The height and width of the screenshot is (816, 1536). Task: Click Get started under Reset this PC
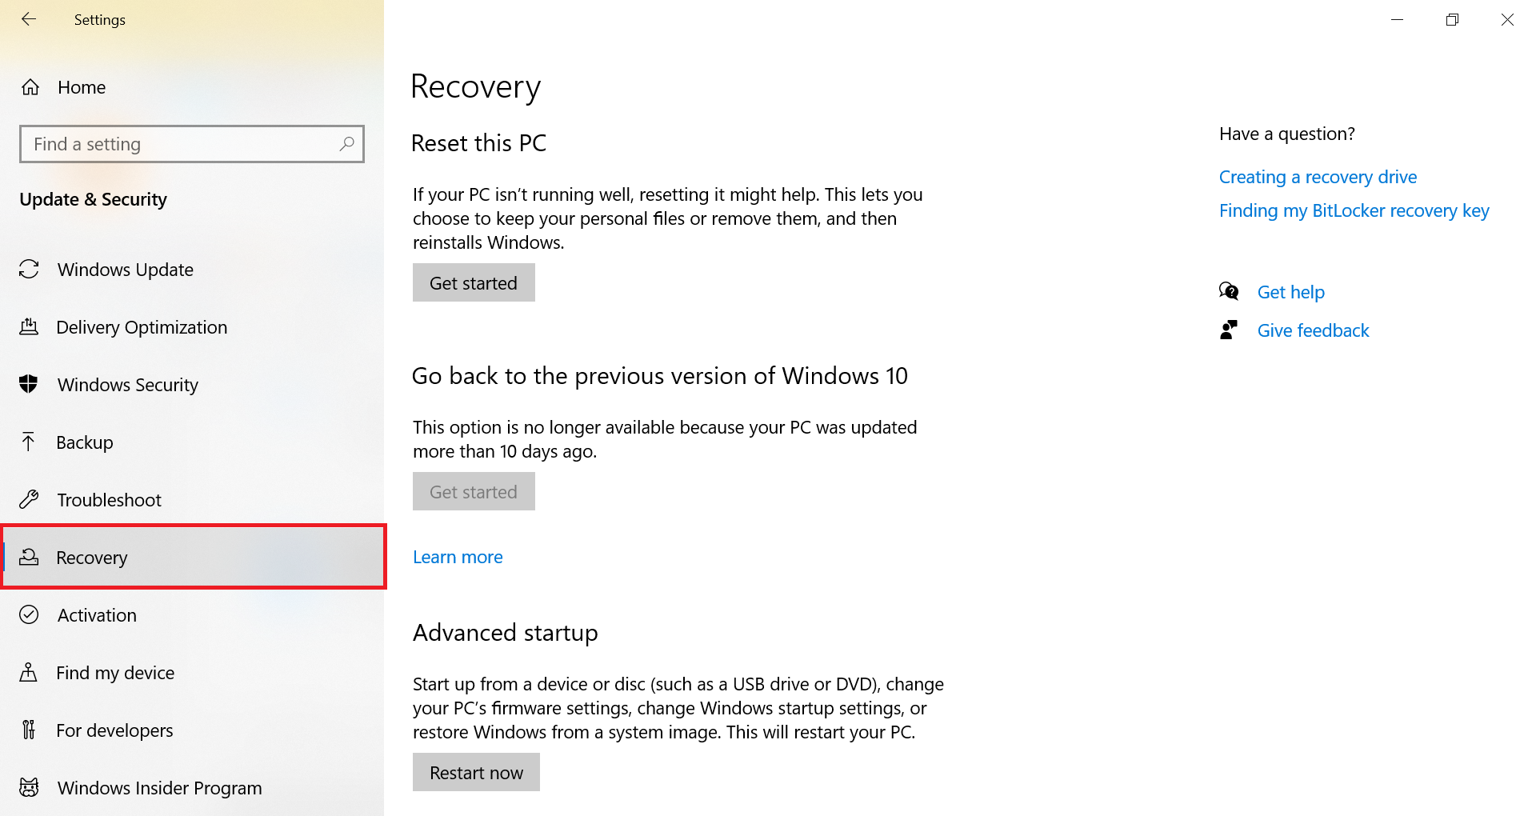474,282
